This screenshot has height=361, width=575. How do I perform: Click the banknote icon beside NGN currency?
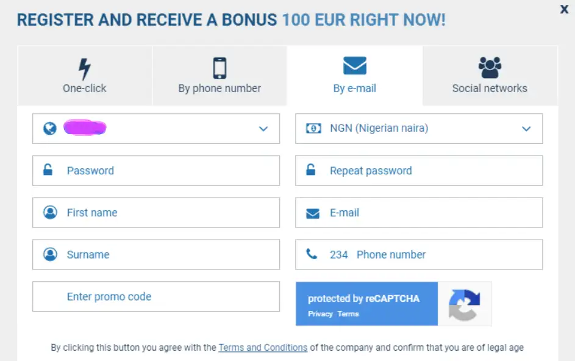[313, 129]
